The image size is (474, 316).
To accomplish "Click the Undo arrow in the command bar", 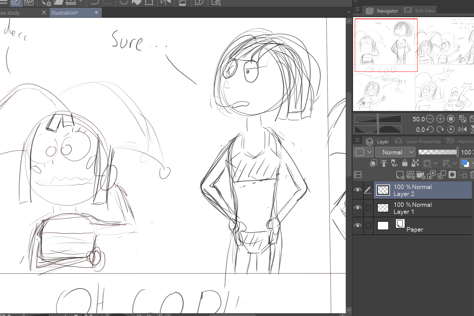I will point(95,2).
